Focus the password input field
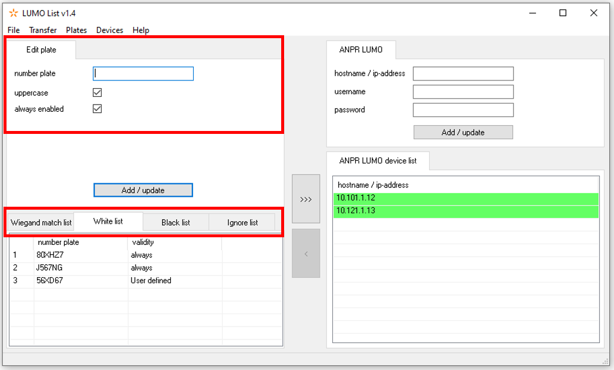Screen dimensions: 614x370 (463, 110)
